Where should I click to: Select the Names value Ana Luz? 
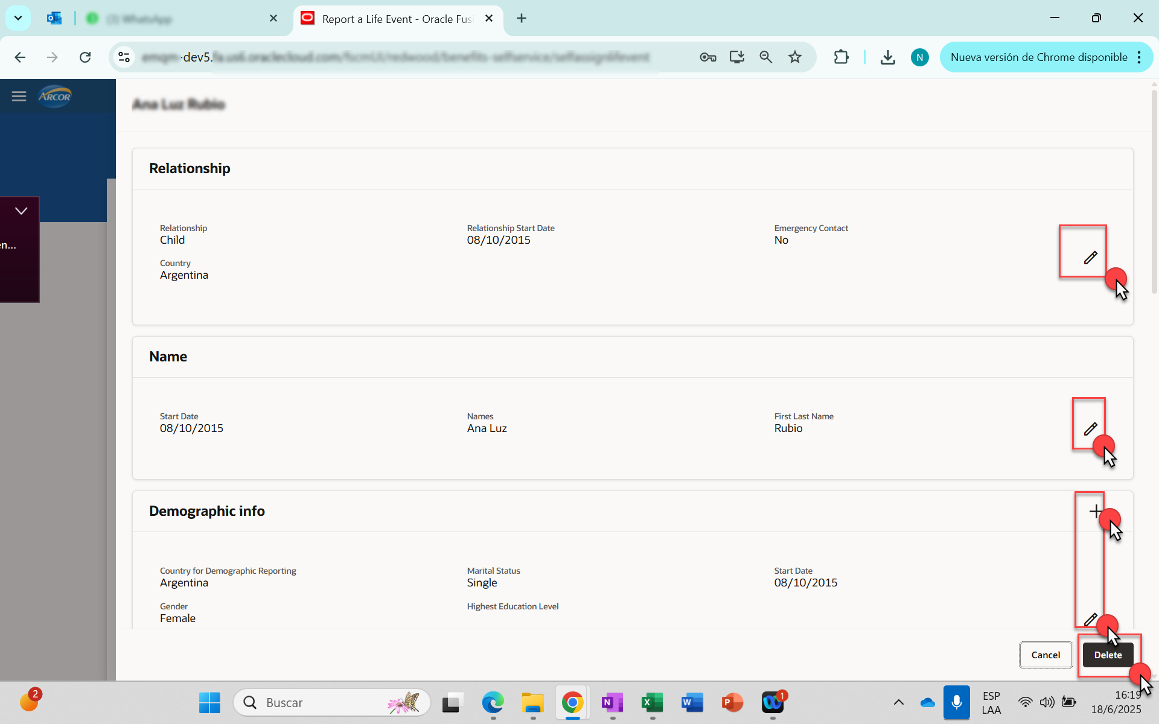pos(487,428)
